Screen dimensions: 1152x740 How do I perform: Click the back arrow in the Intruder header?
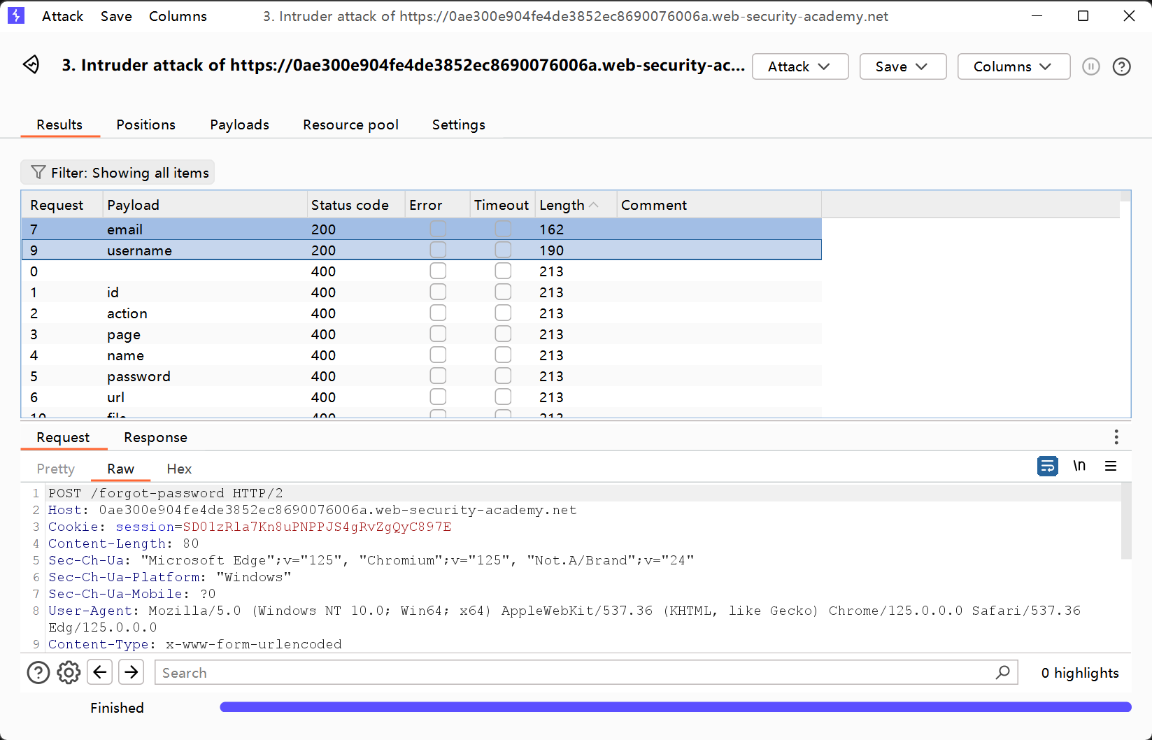pos(31,64)
